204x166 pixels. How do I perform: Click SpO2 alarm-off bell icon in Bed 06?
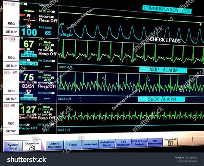28,125
